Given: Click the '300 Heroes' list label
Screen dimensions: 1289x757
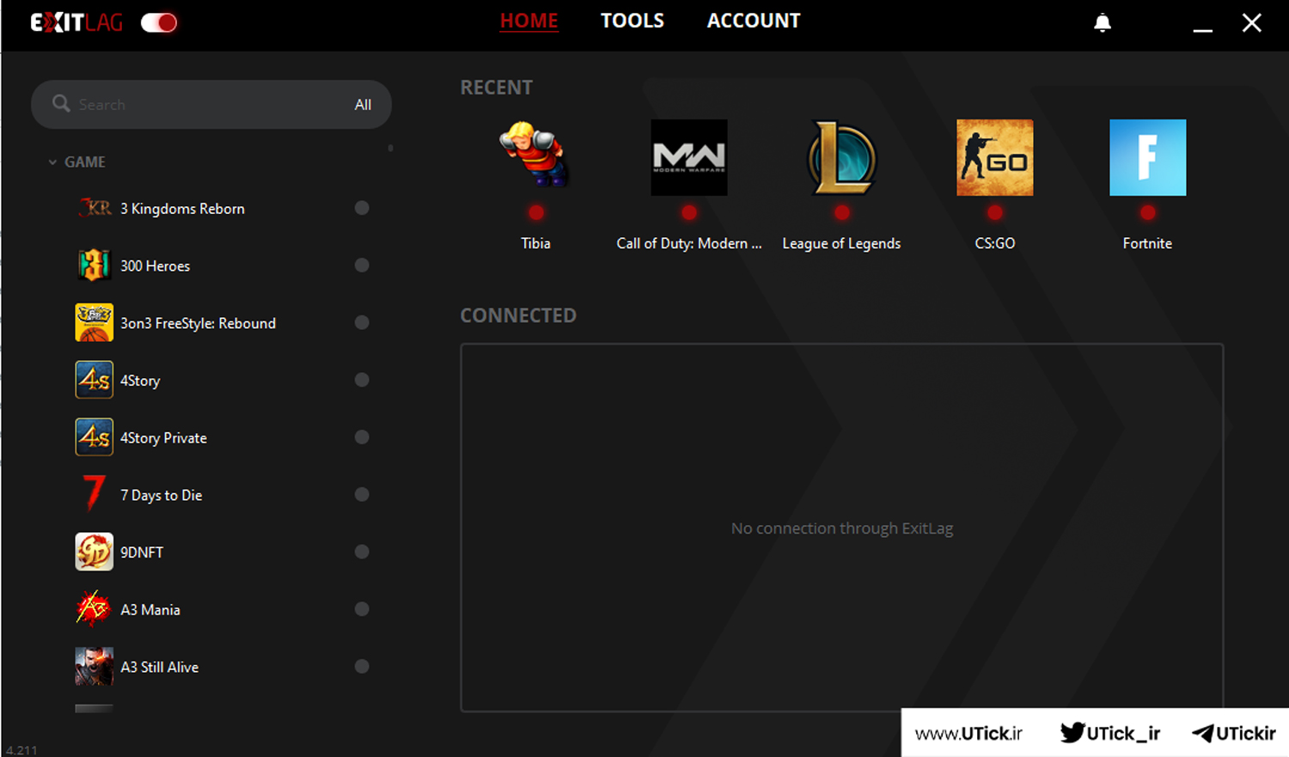Looking at the screenshot, I should (156, 266).
